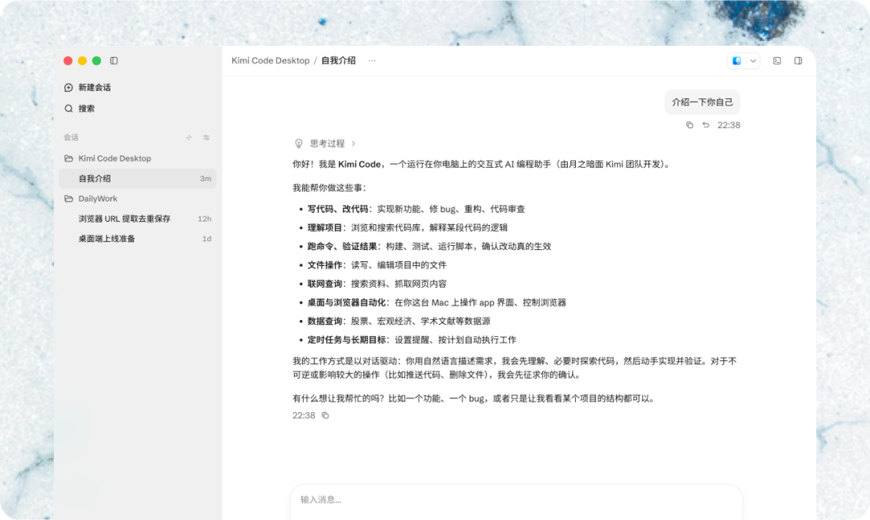Click 新建会话 label
Viewport: 870px width, 520px height.
click(94, 87)
